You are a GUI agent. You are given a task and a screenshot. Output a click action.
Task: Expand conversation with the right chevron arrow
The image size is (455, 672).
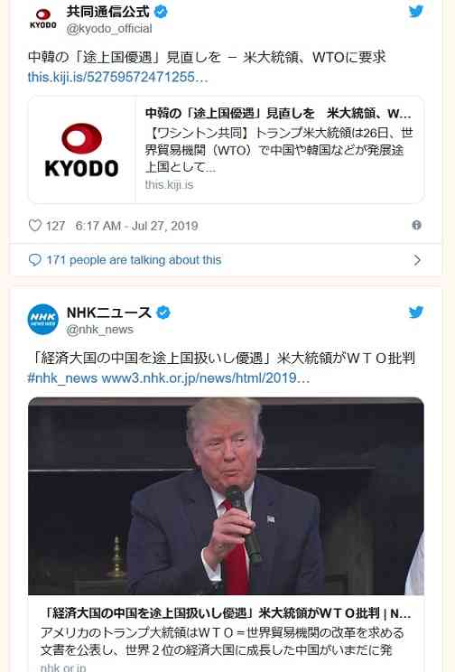417,260
